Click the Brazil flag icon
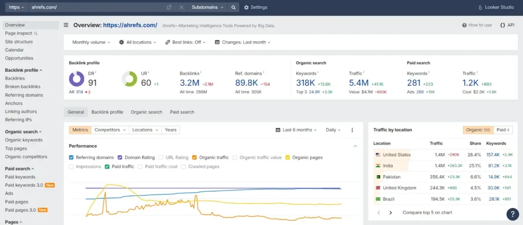This screenshot has width=523, height=225. tap(378, 199)
